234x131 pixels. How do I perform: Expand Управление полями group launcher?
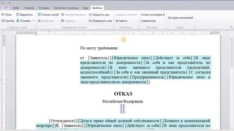[113, 28]
